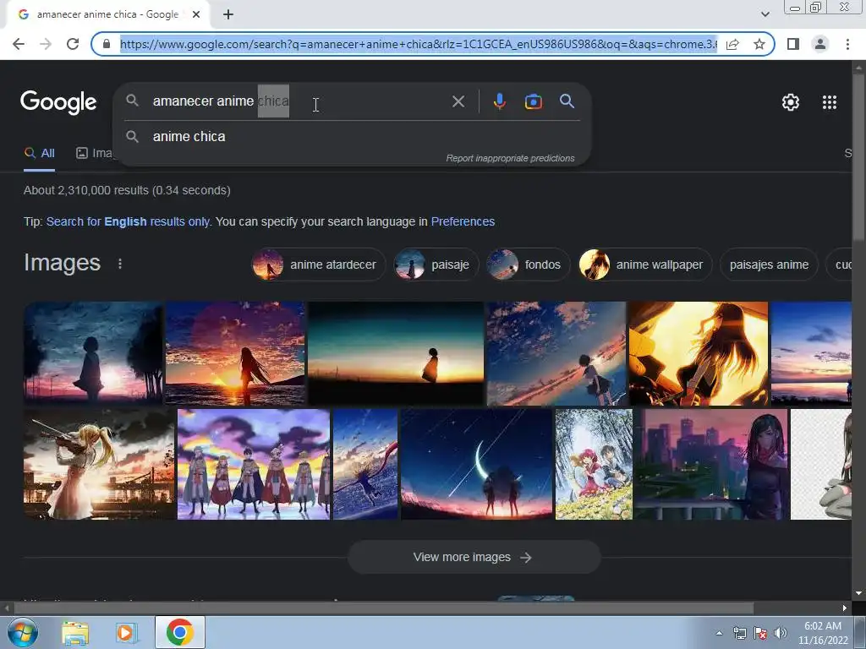
Task: Click the horizontal scrollbar right arrow
Action: pos(845,608)
